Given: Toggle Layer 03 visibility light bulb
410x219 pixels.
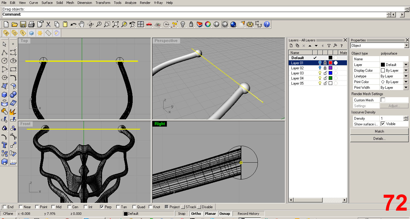Looking at the screenshot, I should click(320, 73).
